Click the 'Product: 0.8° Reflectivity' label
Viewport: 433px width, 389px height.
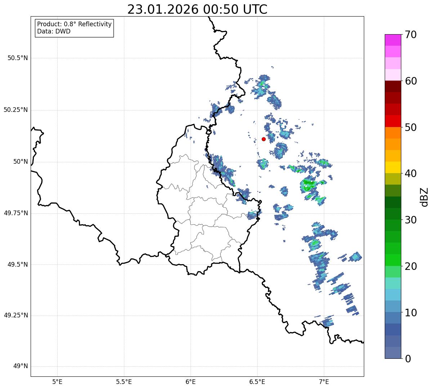click(x=75, y=24)
